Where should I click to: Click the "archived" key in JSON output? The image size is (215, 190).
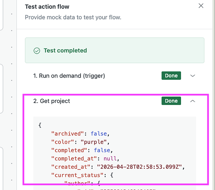coord(67,134)
